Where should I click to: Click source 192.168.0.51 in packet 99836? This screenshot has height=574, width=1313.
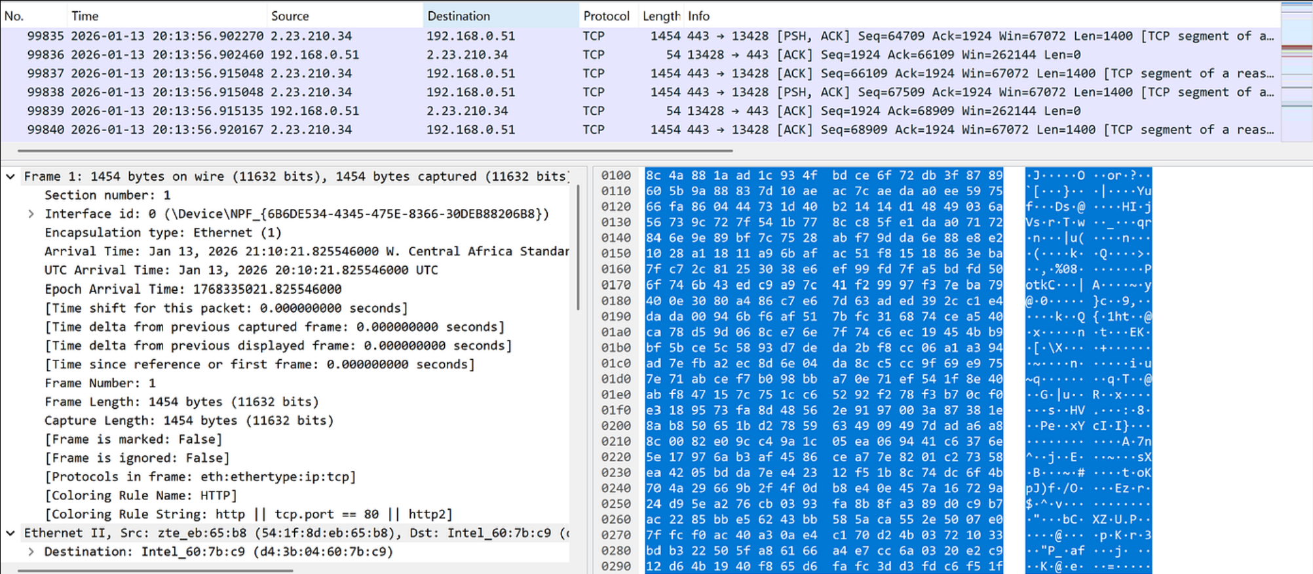tap(314, 55)
